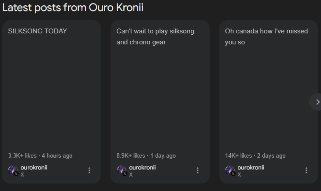This screenshot has height=191, width=321.
Task: Click the 14K+ likes 2 days ago text
Action: pyautogui.click(x=255, y=156)
